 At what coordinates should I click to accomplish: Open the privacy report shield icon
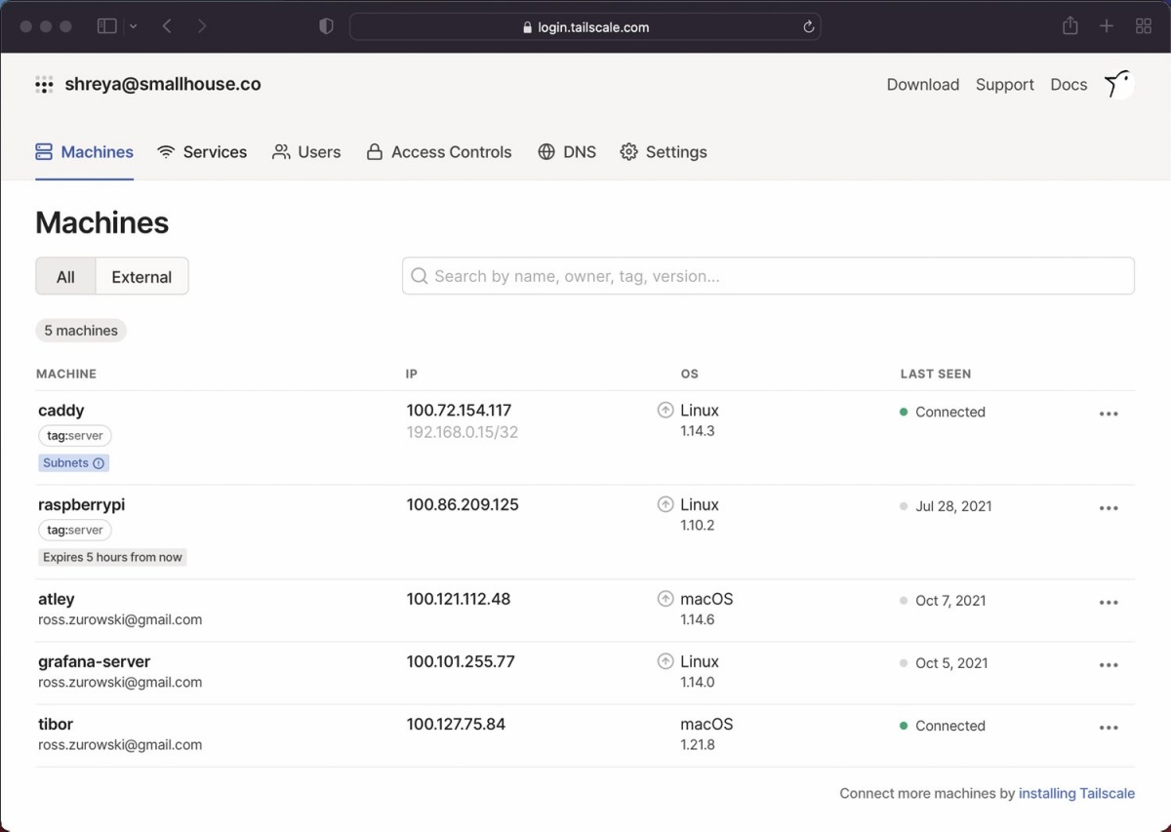327,26
